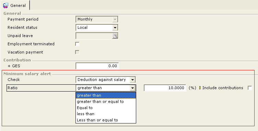Click the yellow marker beside Include contributions
The width and height of the screenshot is (258, 131).
tap(200, 88)
